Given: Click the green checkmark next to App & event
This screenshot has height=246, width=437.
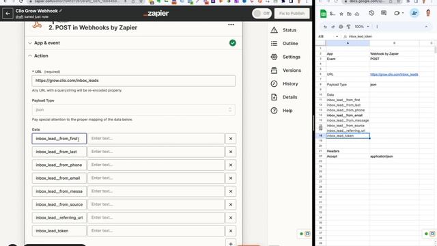Looking at the screenshot, I should [232, 43].
